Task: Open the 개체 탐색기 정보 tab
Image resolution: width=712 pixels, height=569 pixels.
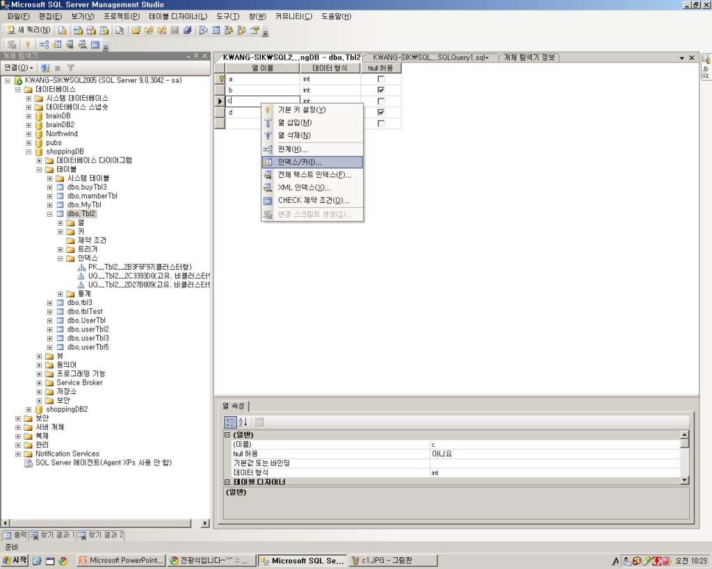Action: pos(529,58)
